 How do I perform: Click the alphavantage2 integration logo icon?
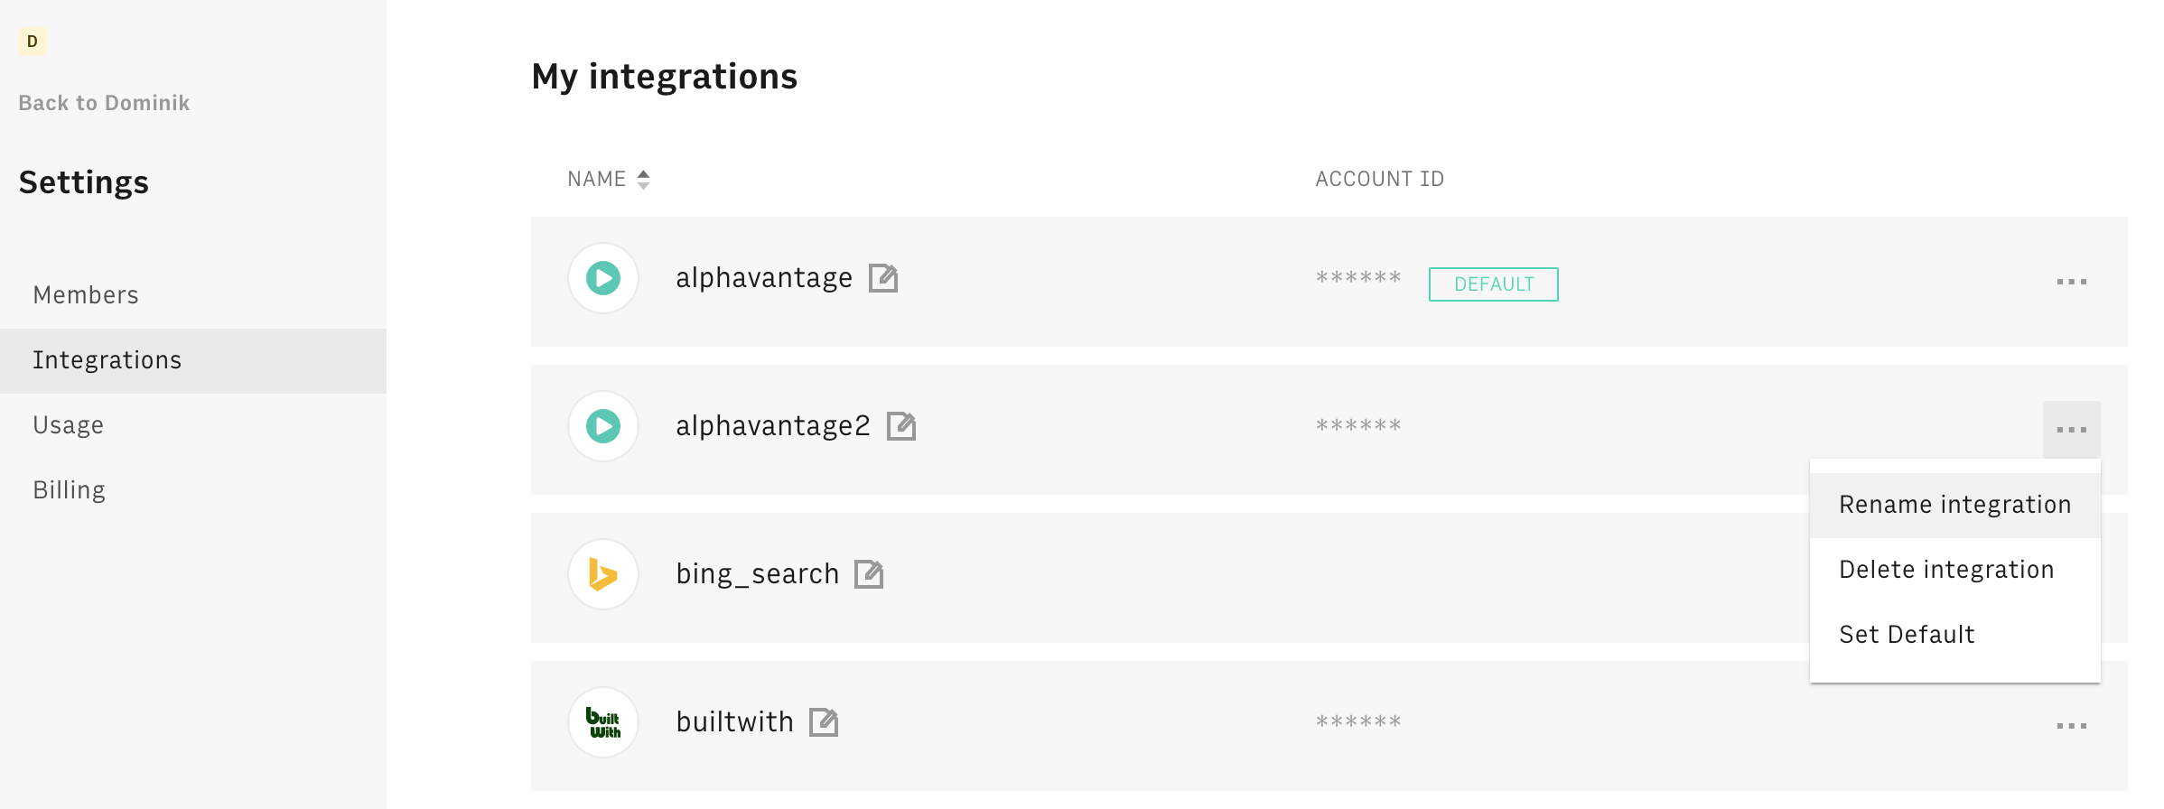pos(603,426)
